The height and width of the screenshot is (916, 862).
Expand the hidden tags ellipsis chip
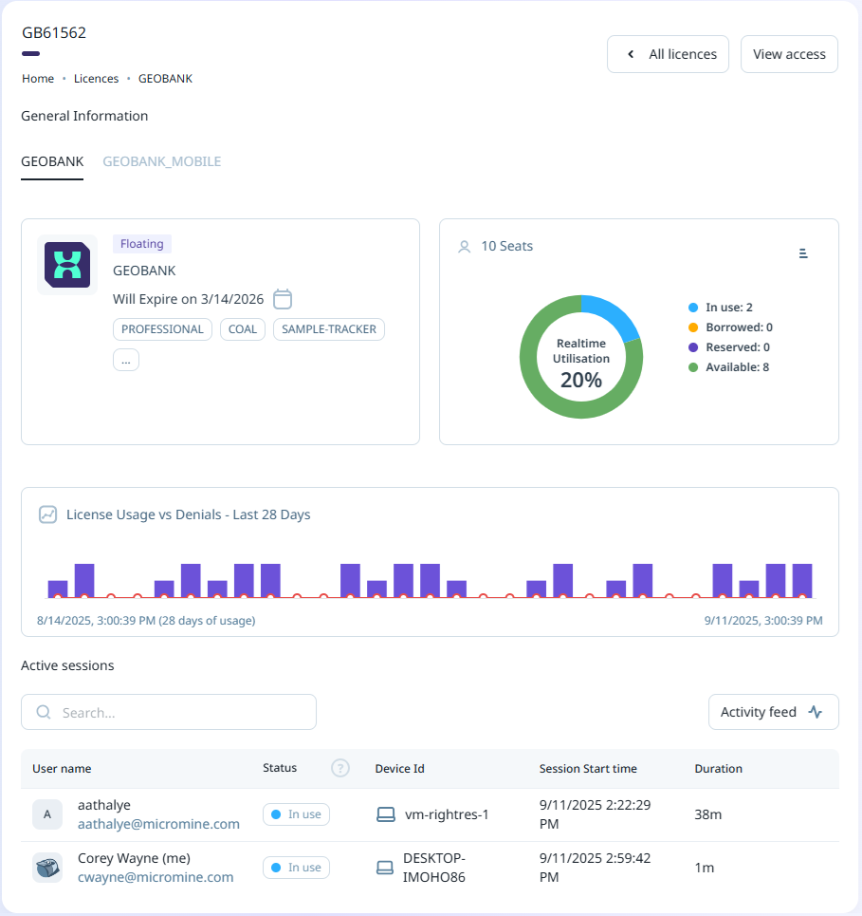126,360
